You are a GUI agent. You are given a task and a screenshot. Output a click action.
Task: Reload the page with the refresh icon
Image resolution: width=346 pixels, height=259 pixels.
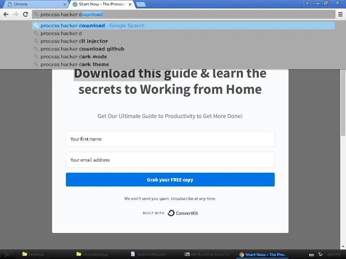(25, 15)
